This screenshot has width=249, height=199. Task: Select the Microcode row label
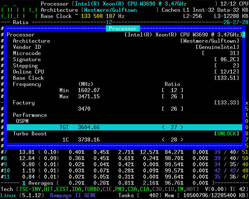coord(27,53)
